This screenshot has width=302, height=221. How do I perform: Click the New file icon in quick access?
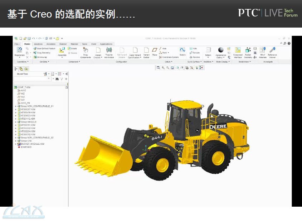(21, 39)
